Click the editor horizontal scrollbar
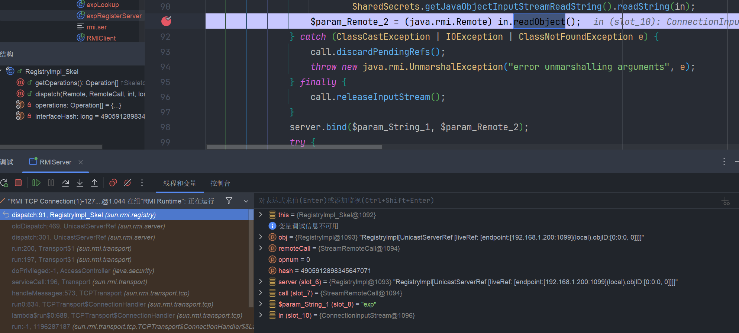 (x=294, y=147)
